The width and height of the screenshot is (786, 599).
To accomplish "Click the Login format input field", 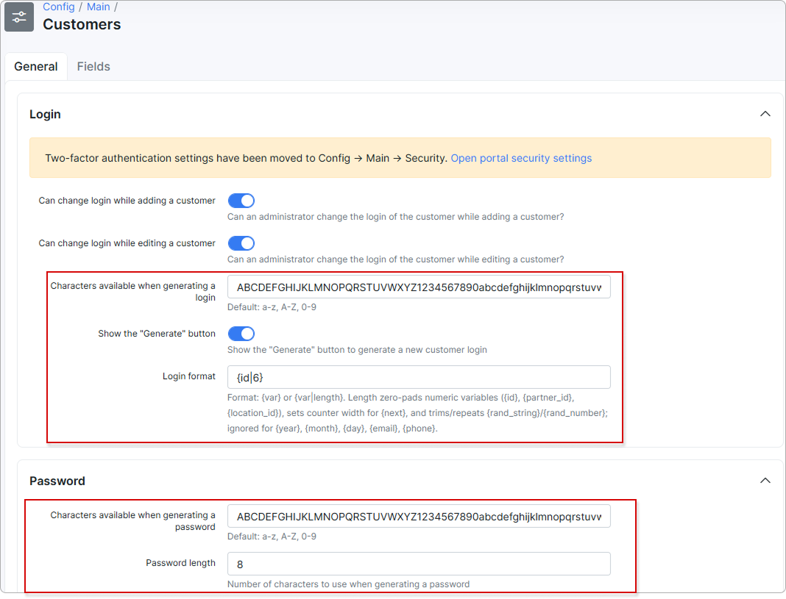I will [419, 377].
